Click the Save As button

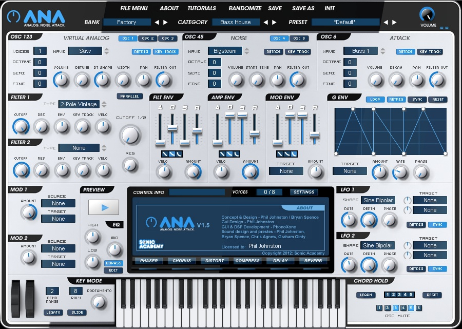point(303,9)
